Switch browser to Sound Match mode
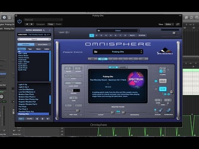The image size is (199, 149). click(43, 45)
